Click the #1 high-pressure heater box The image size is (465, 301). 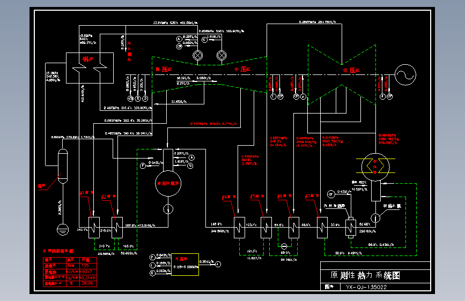pos(94,228)
